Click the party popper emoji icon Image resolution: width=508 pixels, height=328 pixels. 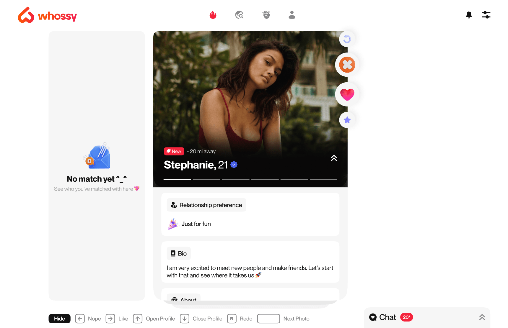tap(173, 224)
